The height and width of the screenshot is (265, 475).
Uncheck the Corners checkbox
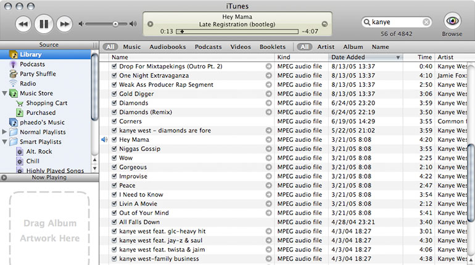(114, 121)
